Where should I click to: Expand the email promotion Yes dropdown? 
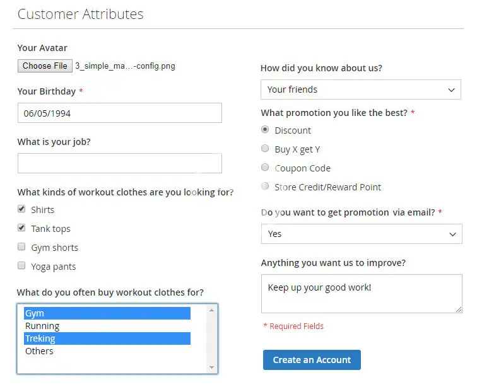coord(361,234)
